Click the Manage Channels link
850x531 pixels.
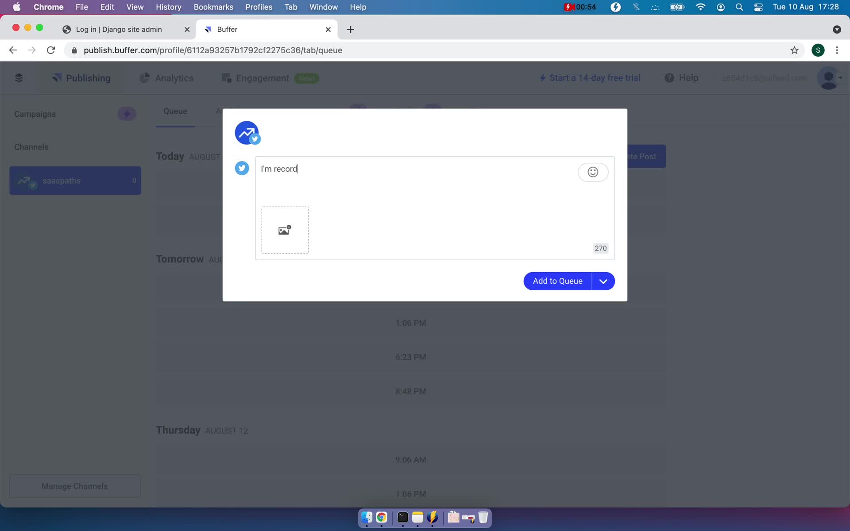[75, 486]
